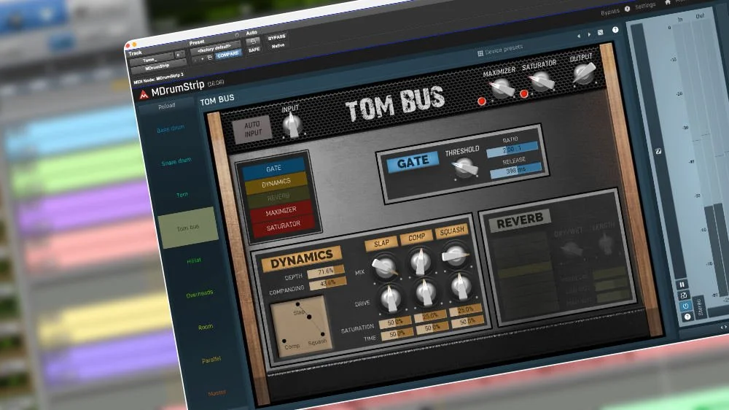Click the Stereo channel mode button
The image size is (729, 410).
pyautogui.click(x=700, y=307)
